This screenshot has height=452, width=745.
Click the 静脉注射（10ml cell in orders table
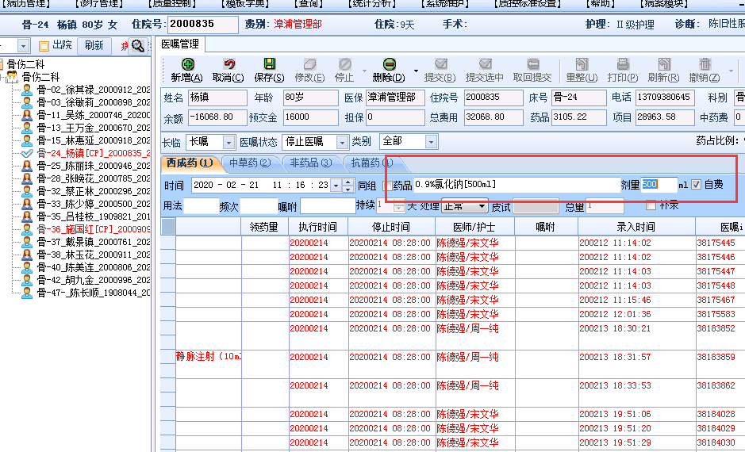[x=209, y=357]
